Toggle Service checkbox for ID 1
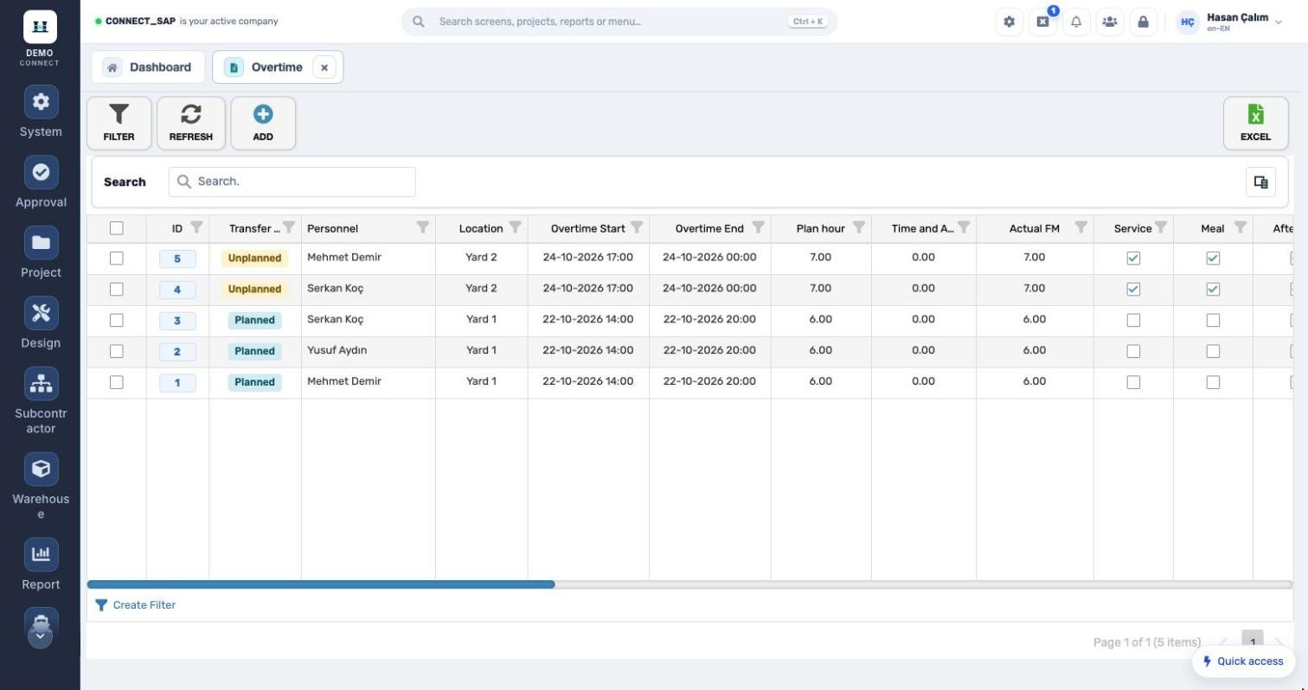 pyautogui.click(x=1133, y=382)
